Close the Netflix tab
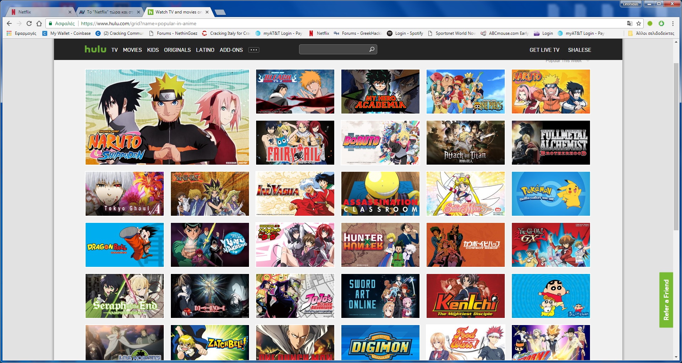This screenshot has height=363, width=682. click(70, 12)
